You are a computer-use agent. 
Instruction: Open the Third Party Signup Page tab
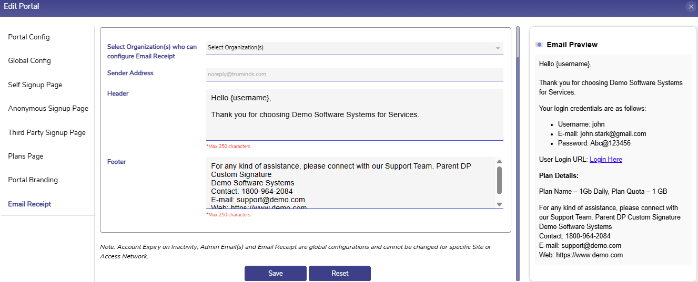click(47, 133)
